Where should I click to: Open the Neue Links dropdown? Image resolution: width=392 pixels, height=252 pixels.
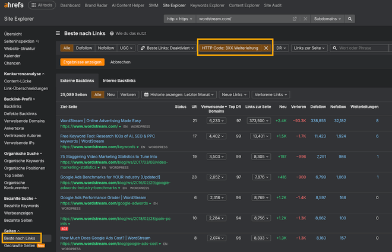pyautogui.click(x=234, y=94)
